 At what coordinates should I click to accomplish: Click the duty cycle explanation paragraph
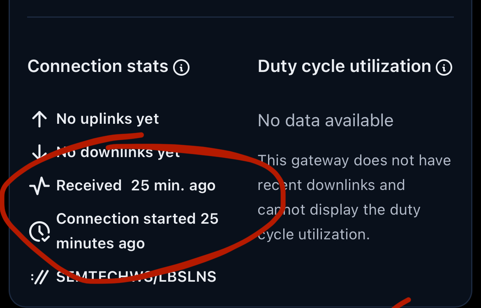[x=354, y=197]
